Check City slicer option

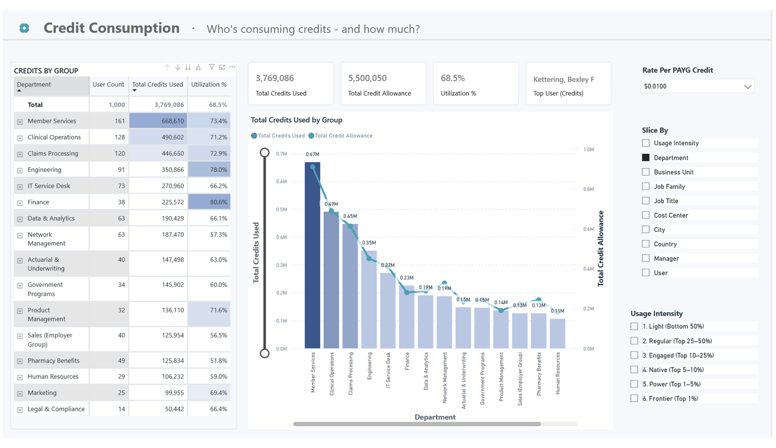tap(646, 229)
